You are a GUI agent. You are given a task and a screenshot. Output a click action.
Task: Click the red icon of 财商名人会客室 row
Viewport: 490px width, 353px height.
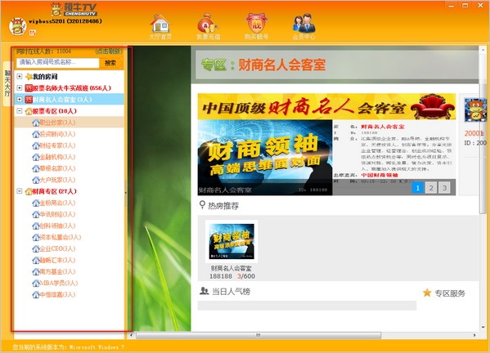click(x=29, y=100)
